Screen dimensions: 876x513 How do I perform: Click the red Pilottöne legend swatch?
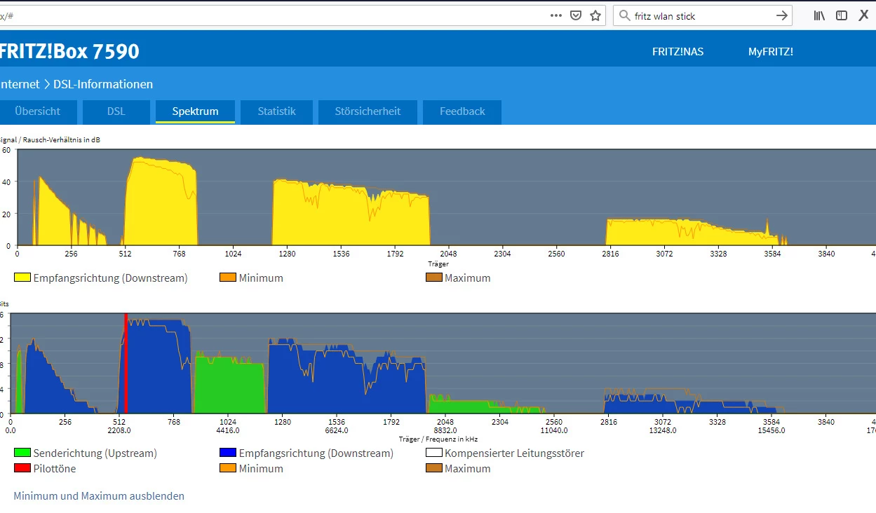[22, 468]
